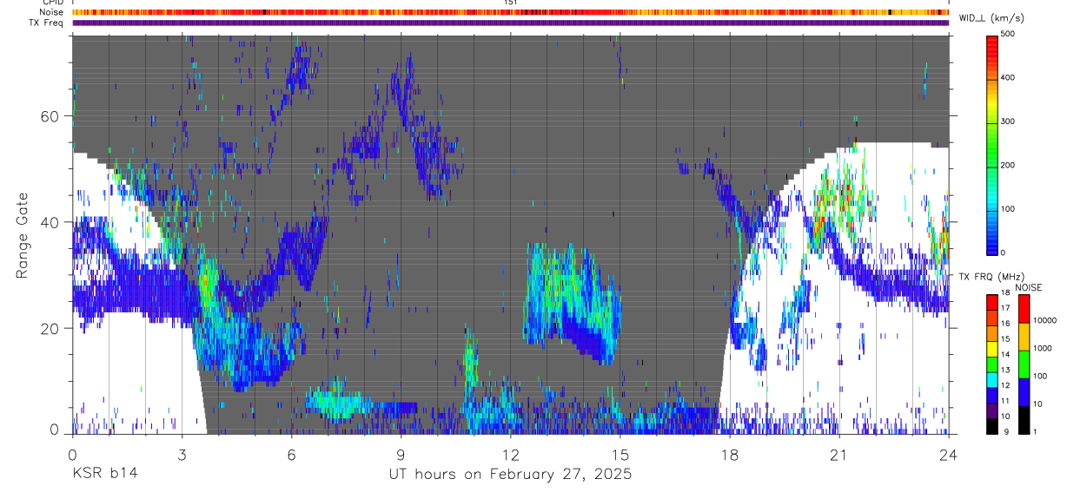
Task: Click the 24 tick on UT hours axis
Action: tap(949, 454)
